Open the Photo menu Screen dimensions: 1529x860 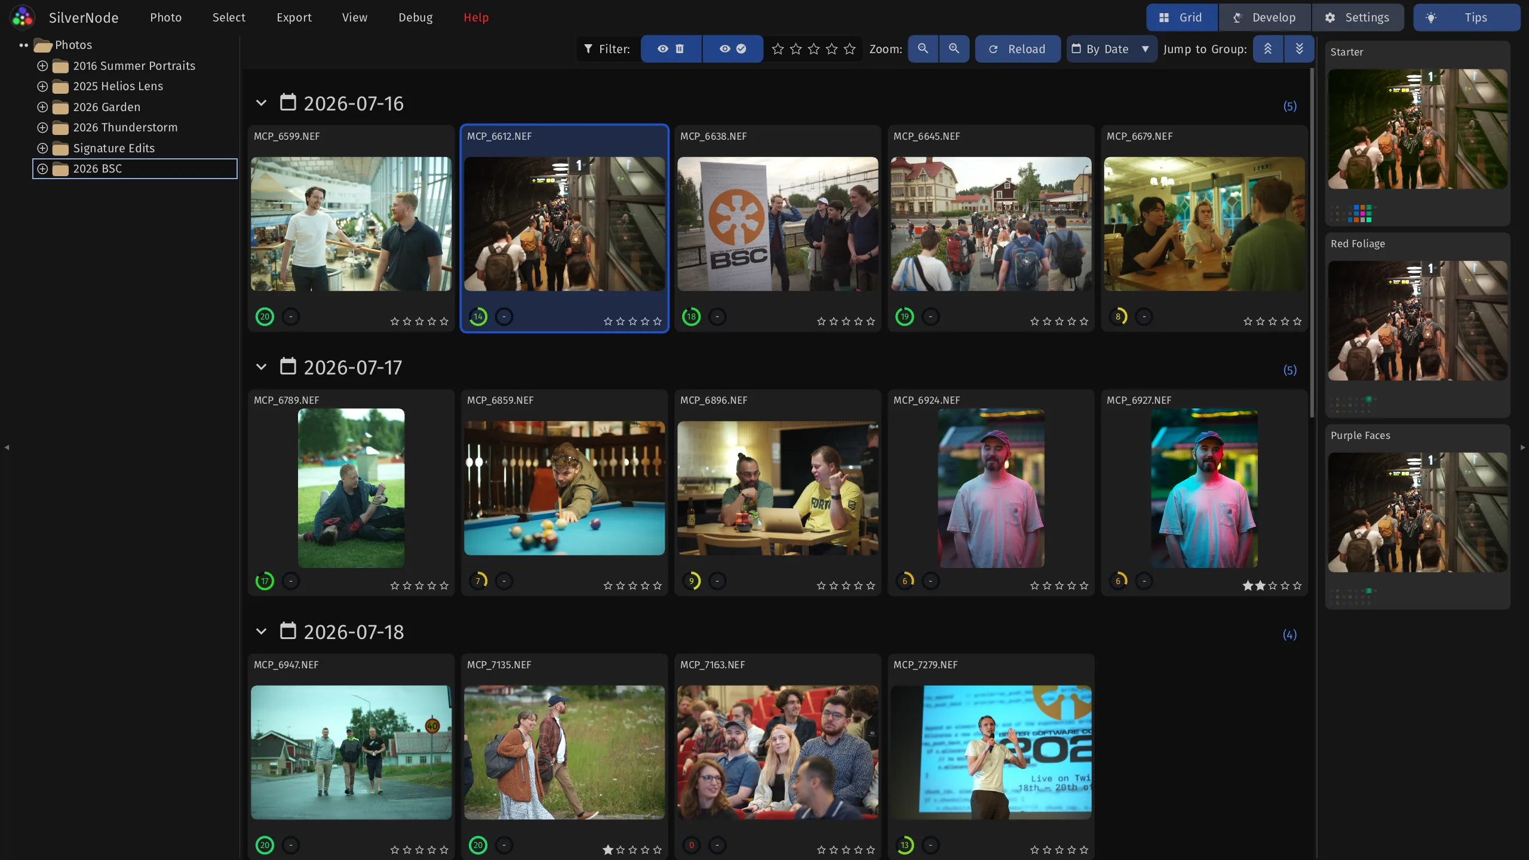click(x=165, y=17)
